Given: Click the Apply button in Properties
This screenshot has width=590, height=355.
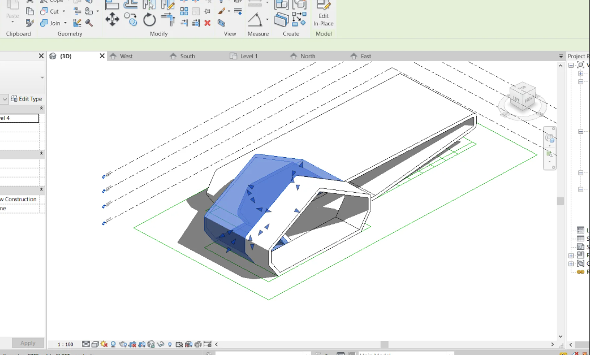Looking at the screenshot, I should point(28,343).
